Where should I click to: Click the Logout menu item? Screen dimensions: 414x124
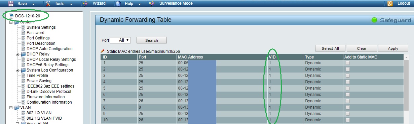404,4
